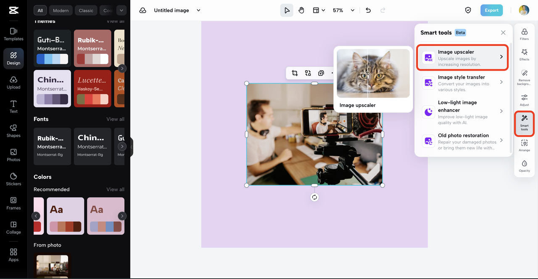Viewport: 538px width, 279px height.
Task: Show next fonts with the arrow
Action: [x=122, y=146]
